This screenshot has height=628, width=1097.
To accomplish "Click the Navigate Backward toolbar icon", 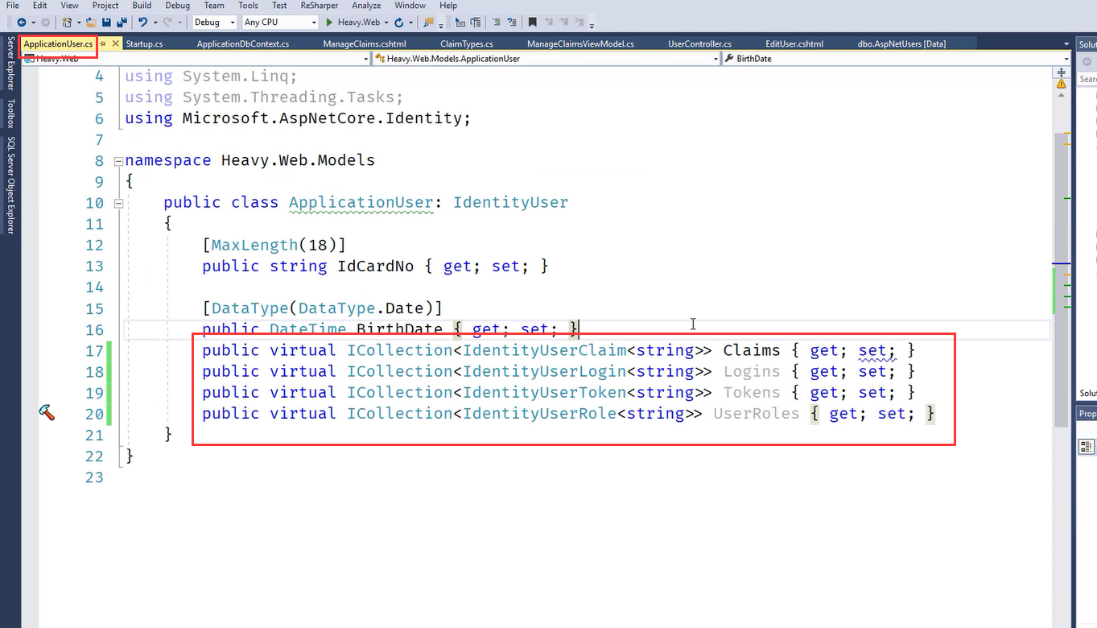I will [21, 23].
